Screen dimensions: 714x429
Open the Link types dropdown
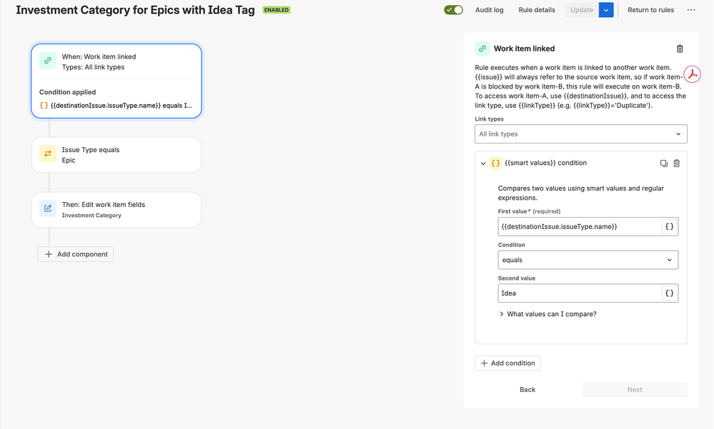pos(580,134)
